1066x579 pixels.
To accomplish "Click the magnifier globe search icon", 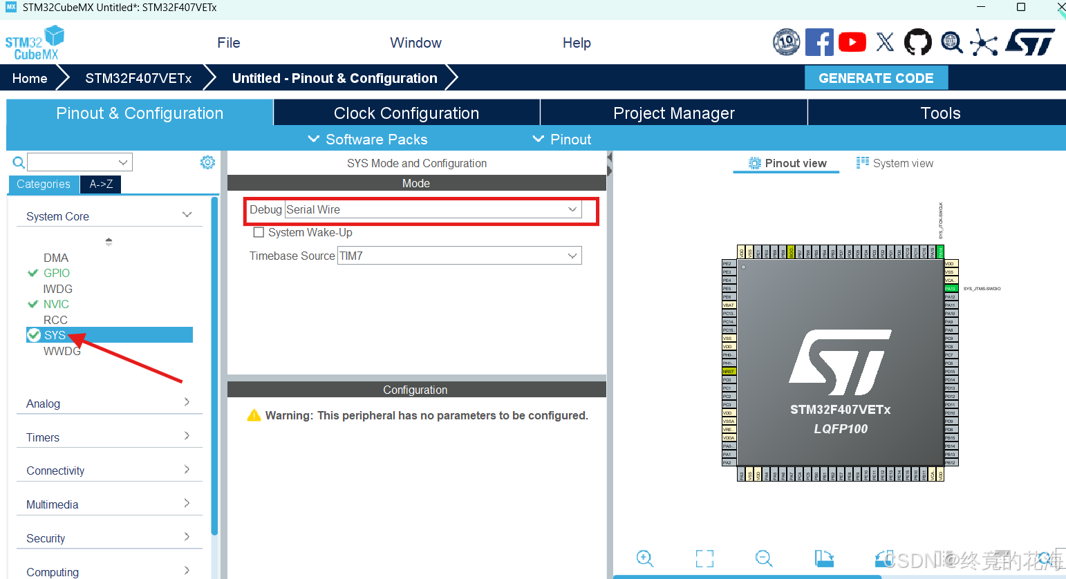I will tap(951, 42).
